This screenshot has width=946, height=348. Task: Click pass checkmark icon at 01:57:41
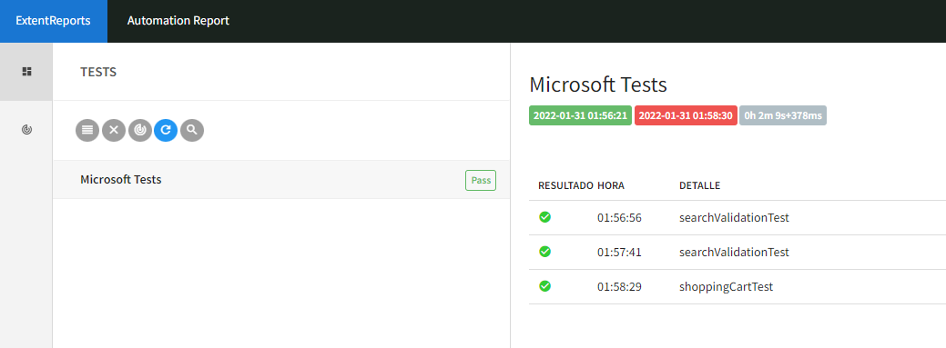544,251
